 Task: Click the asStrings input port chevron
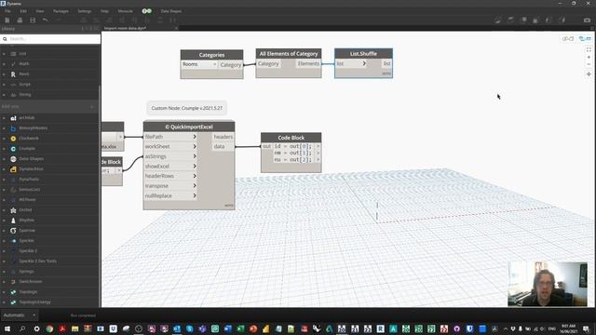pos(195,156)
